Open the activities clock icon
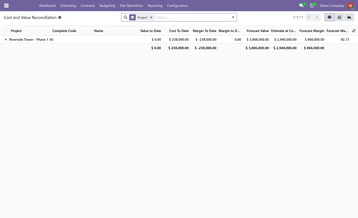358x218 pixels. pyautogui.click(x=312, y=5)
